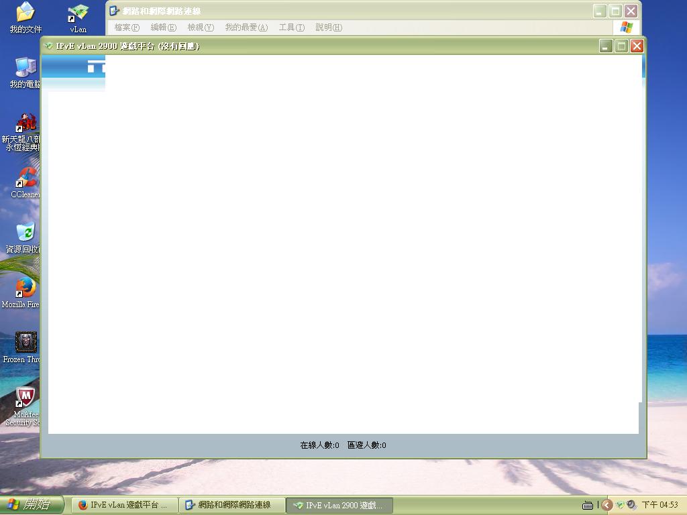This screenshot has width=687, height=515.
Task: Maximize the 網路和網際網路連線 window
Action: tap(615, 11)
